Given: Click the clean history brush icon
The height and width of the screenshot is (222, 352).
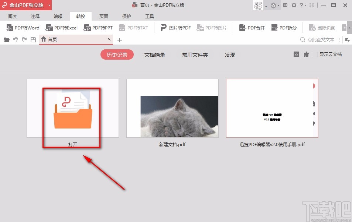Looking at the screenshot, I should point(306,54).
